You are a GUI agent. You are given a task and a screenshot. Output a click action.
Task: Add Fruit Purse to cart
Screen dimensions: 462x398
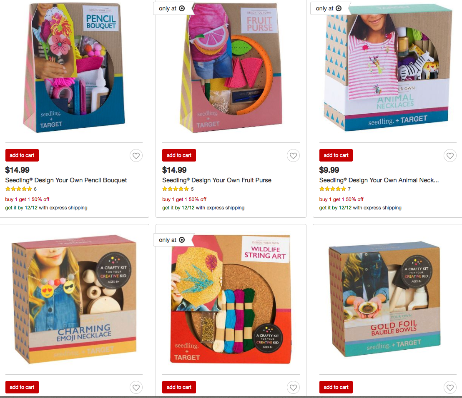click(179, 155)
